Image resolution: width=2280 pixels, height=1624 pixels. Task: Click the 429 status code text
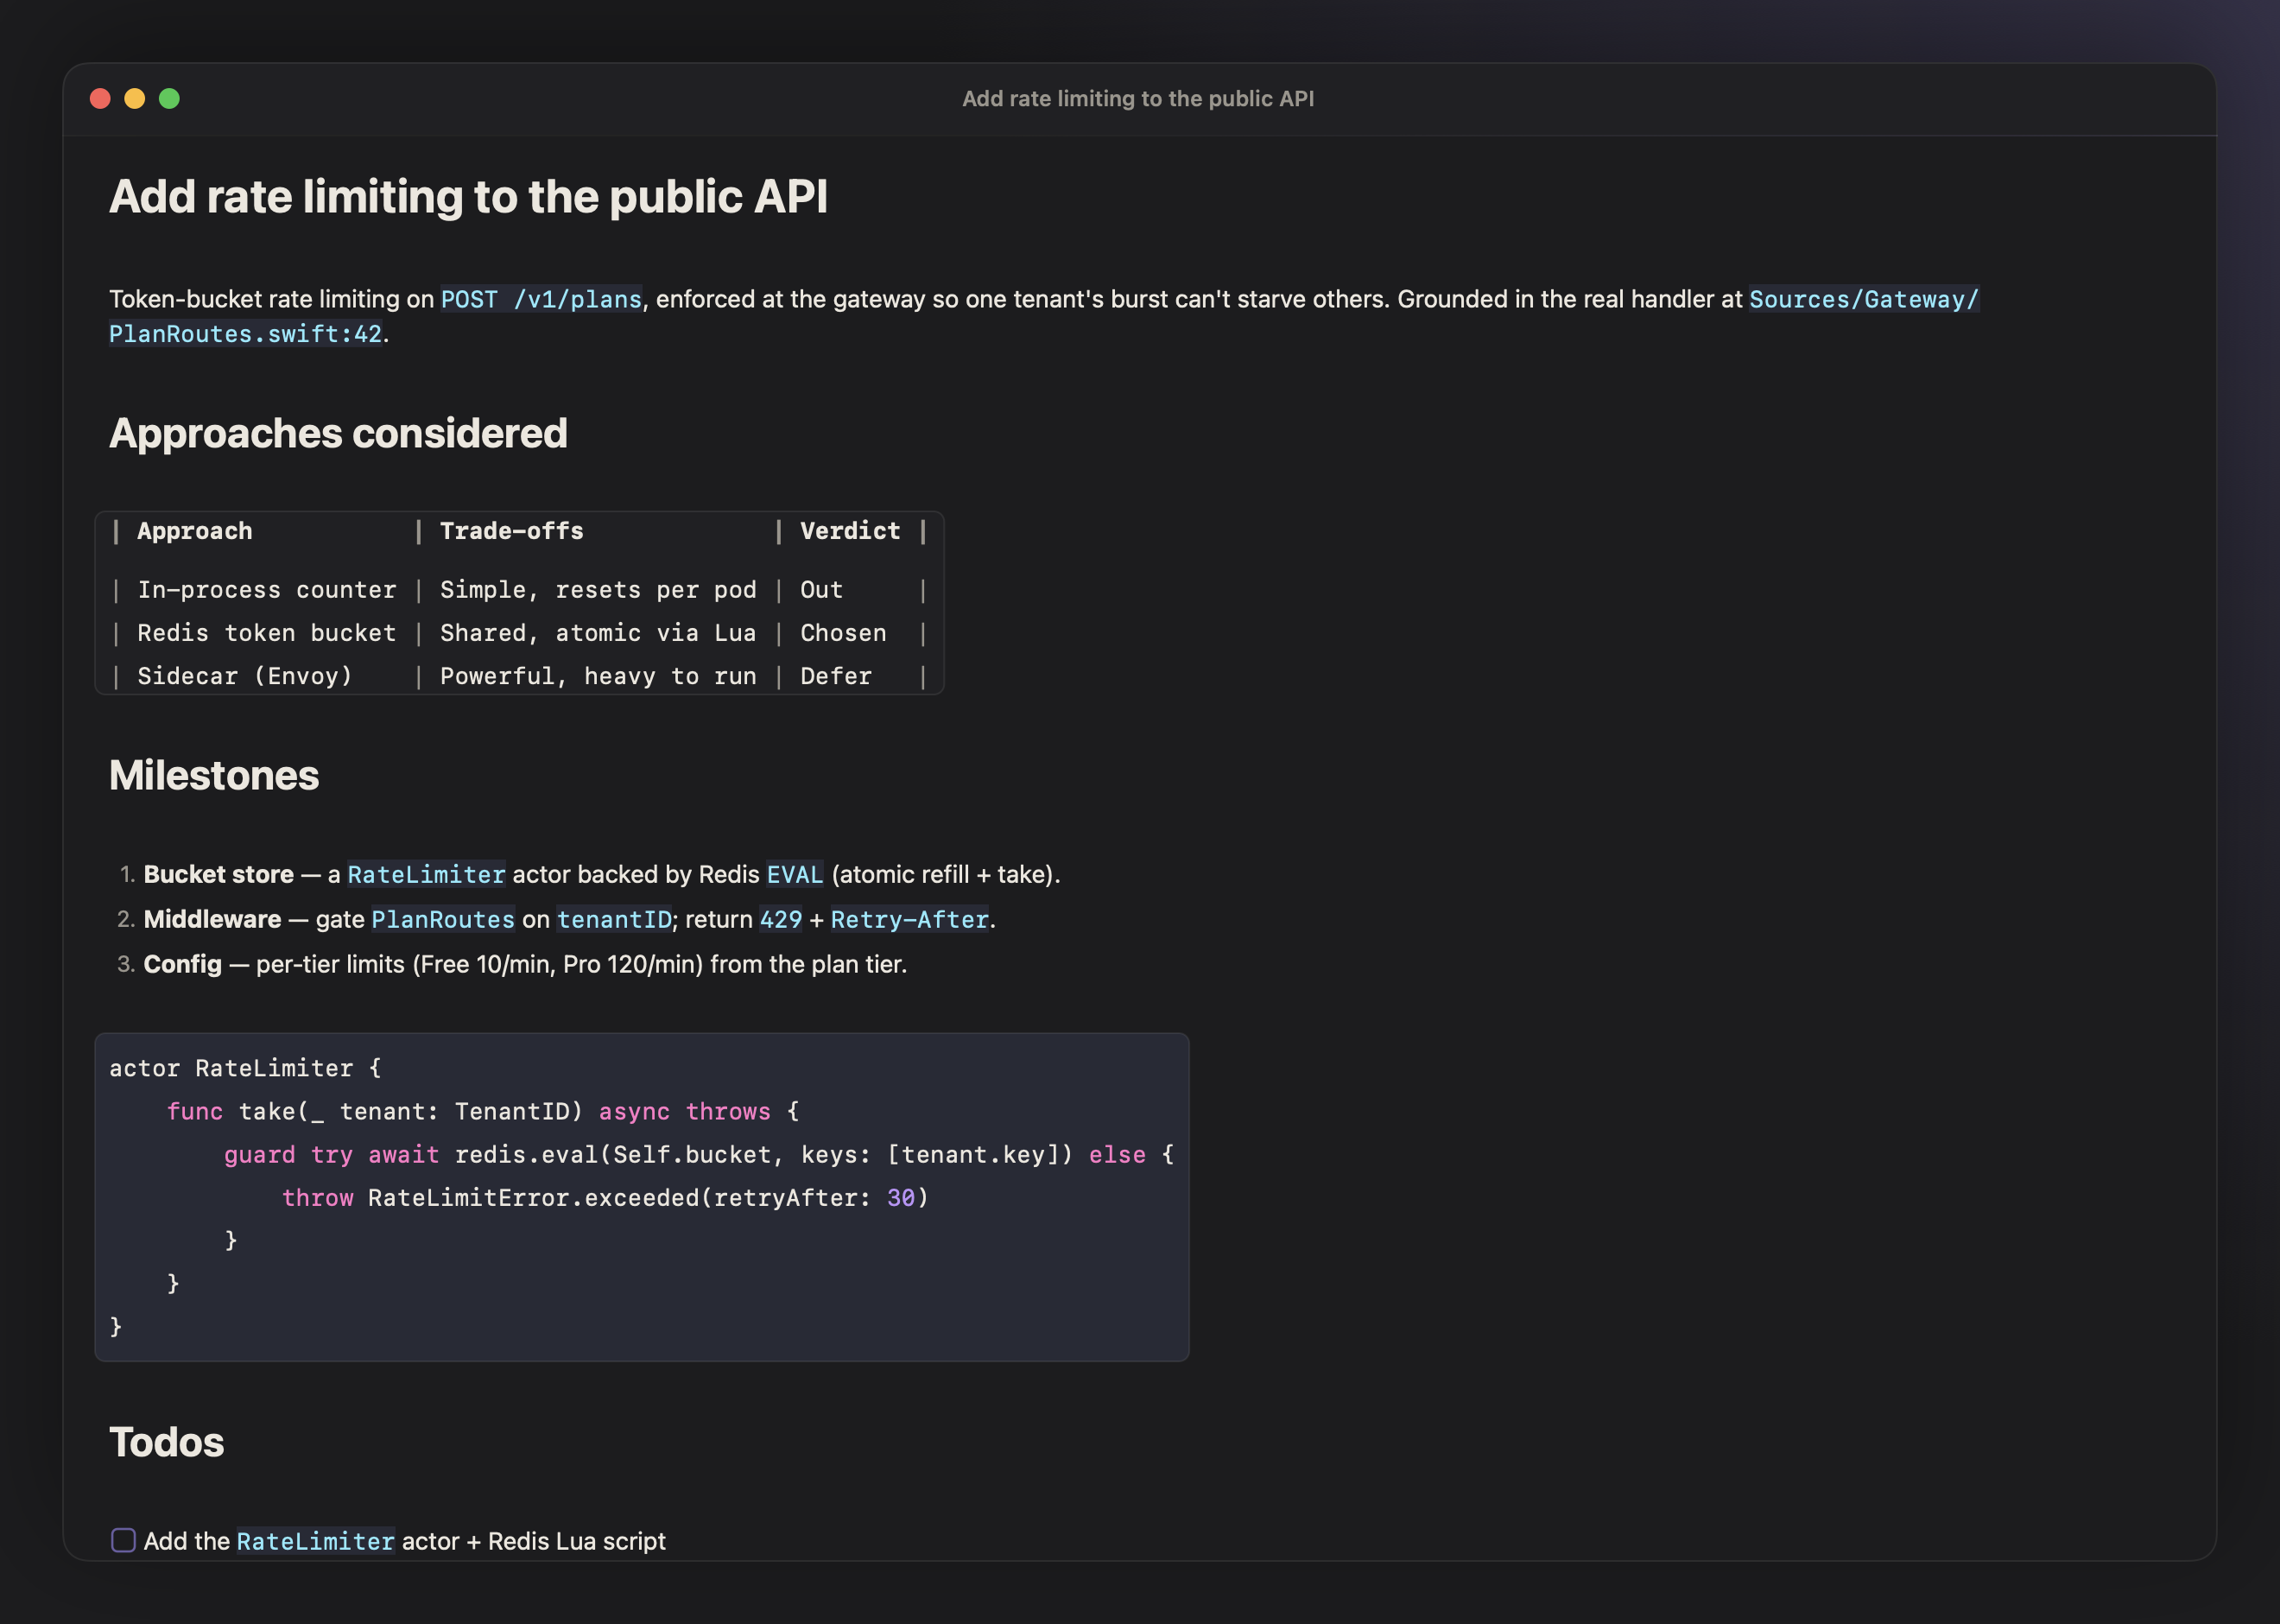click(x=781, y=920)
